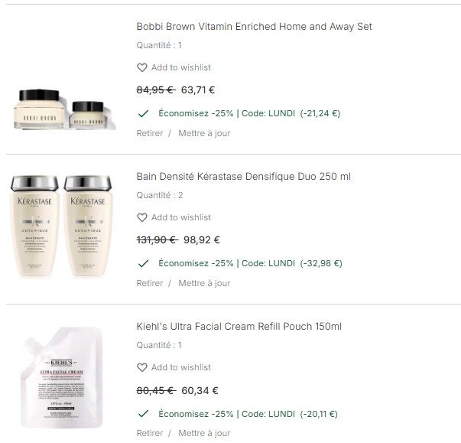
Task: Update Kérastase Duo with Mettre à jour
Action: coord(204,283)
